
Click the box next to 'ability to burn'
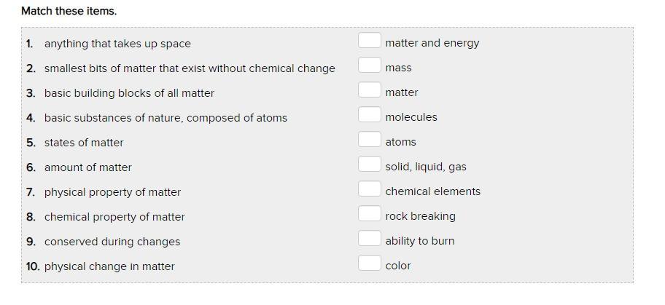click(369, 239)
